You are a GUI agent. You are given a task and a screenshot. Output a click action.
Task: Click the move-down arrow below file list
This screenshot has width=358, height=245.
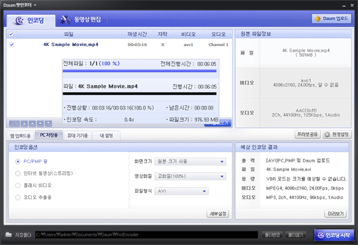(40, 123)
